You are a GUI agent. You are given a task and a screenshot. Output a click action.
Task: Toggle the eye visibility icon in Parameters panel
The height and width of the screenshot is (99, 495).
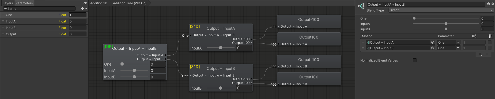pyautogui.click(x=85, y=3)
